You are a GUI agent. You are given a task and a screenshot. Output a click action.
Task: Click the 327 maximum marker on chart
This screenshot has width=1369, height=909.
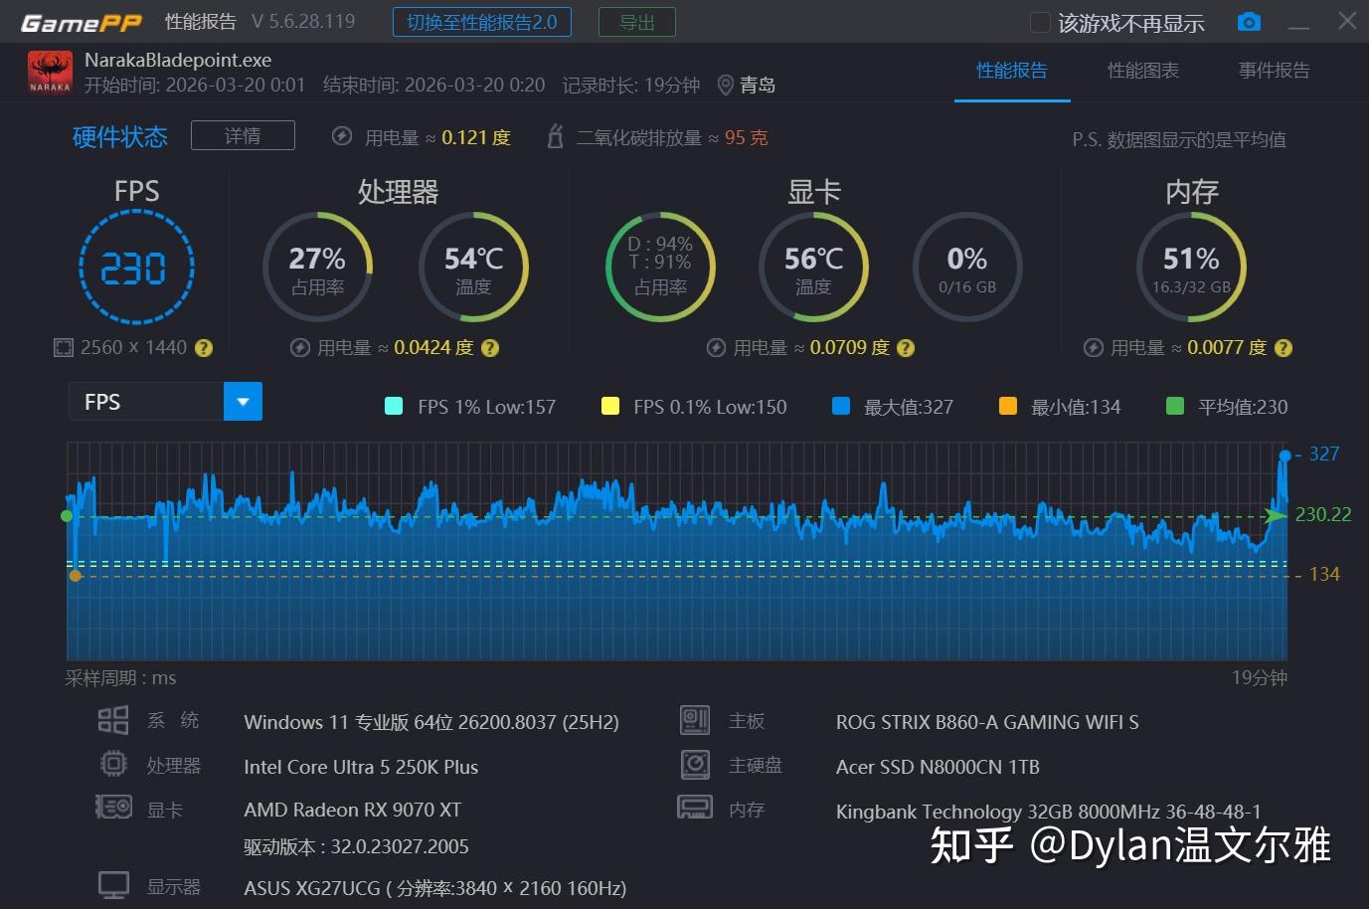pyautogui.click(x=1284, y=455)
